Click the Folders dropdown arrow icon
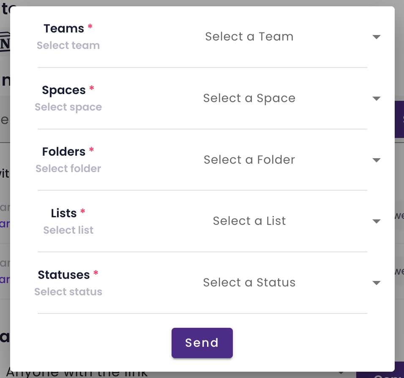The image size is (404, 378). tap(377, 160)
